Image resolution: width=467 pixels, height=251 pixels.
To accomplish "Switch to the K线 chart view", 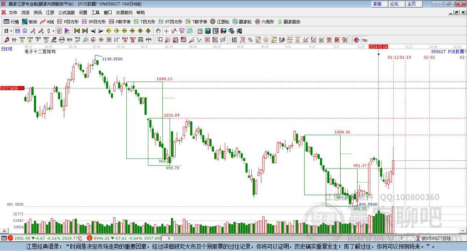I will (47, 22).
